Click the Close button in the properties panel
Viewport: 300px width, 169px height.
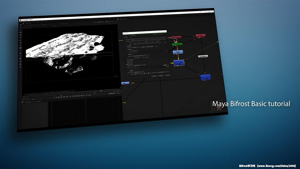168,75
